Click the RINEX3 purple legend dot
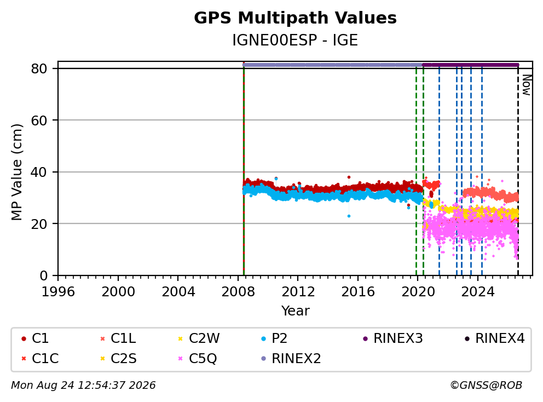Image resolution: width=543 pixels, height=402 pixels. tap(365, 338)
